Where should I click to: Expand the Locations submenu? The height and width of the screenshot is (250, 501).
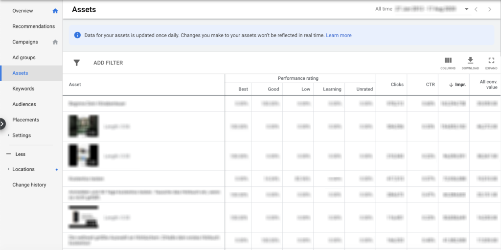(x=9, y=169)
